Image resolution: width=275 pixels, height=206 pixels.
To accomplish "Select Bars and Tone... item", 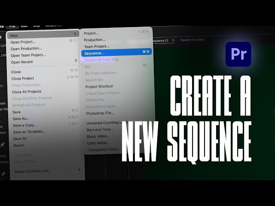I will tap(100, 130).
